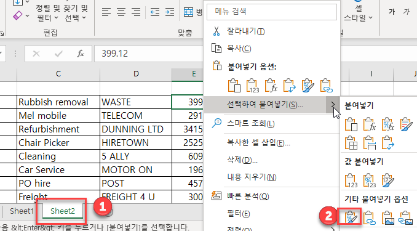Click the formula bar showing 399.12
This screenshot has height=231, width=417.
149,54
